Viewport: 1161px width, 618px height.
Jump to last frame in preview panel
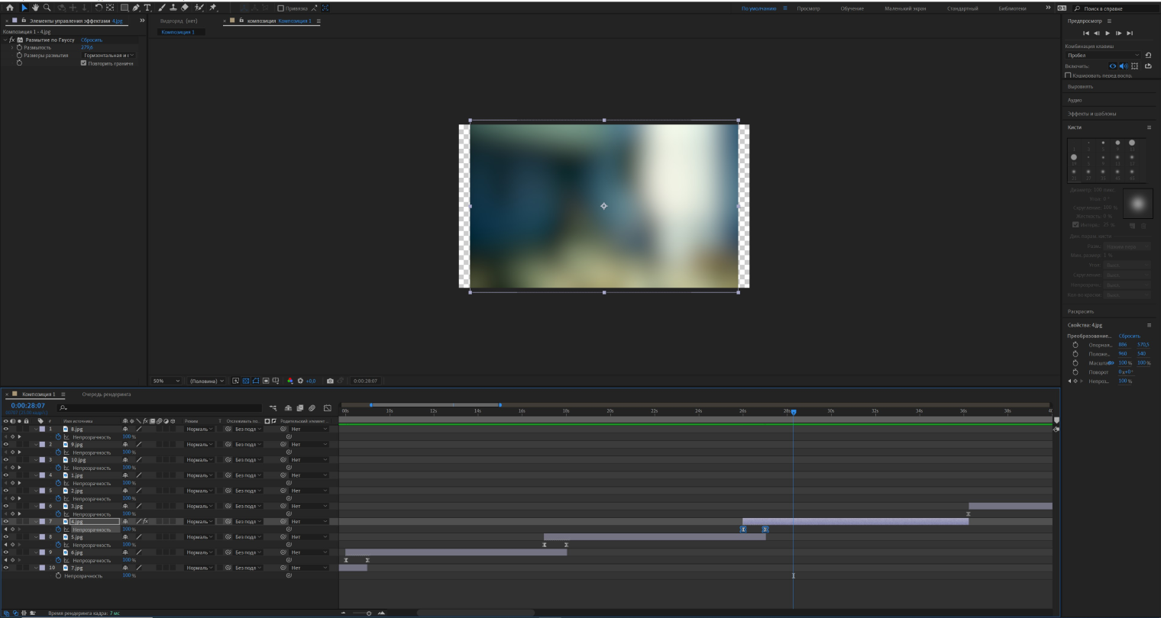click(1130, 33)
